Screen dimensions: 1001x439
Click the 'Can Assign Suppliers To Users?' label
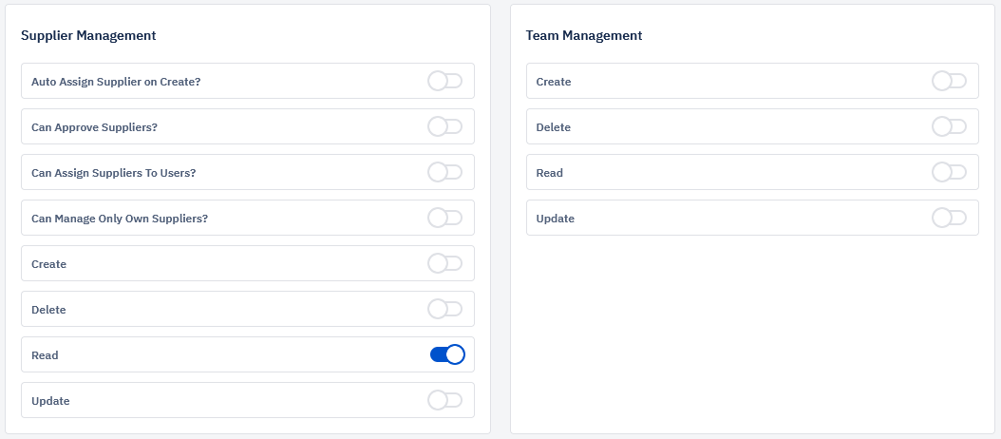pyautogui.click(x=114, y=173)
